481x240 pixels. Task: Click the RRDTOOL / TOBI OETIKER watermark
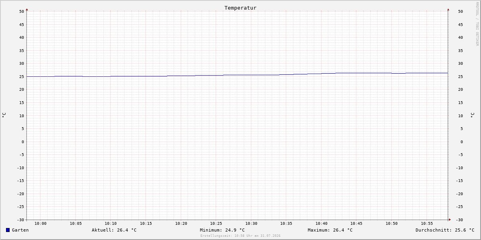pos(477,24)
